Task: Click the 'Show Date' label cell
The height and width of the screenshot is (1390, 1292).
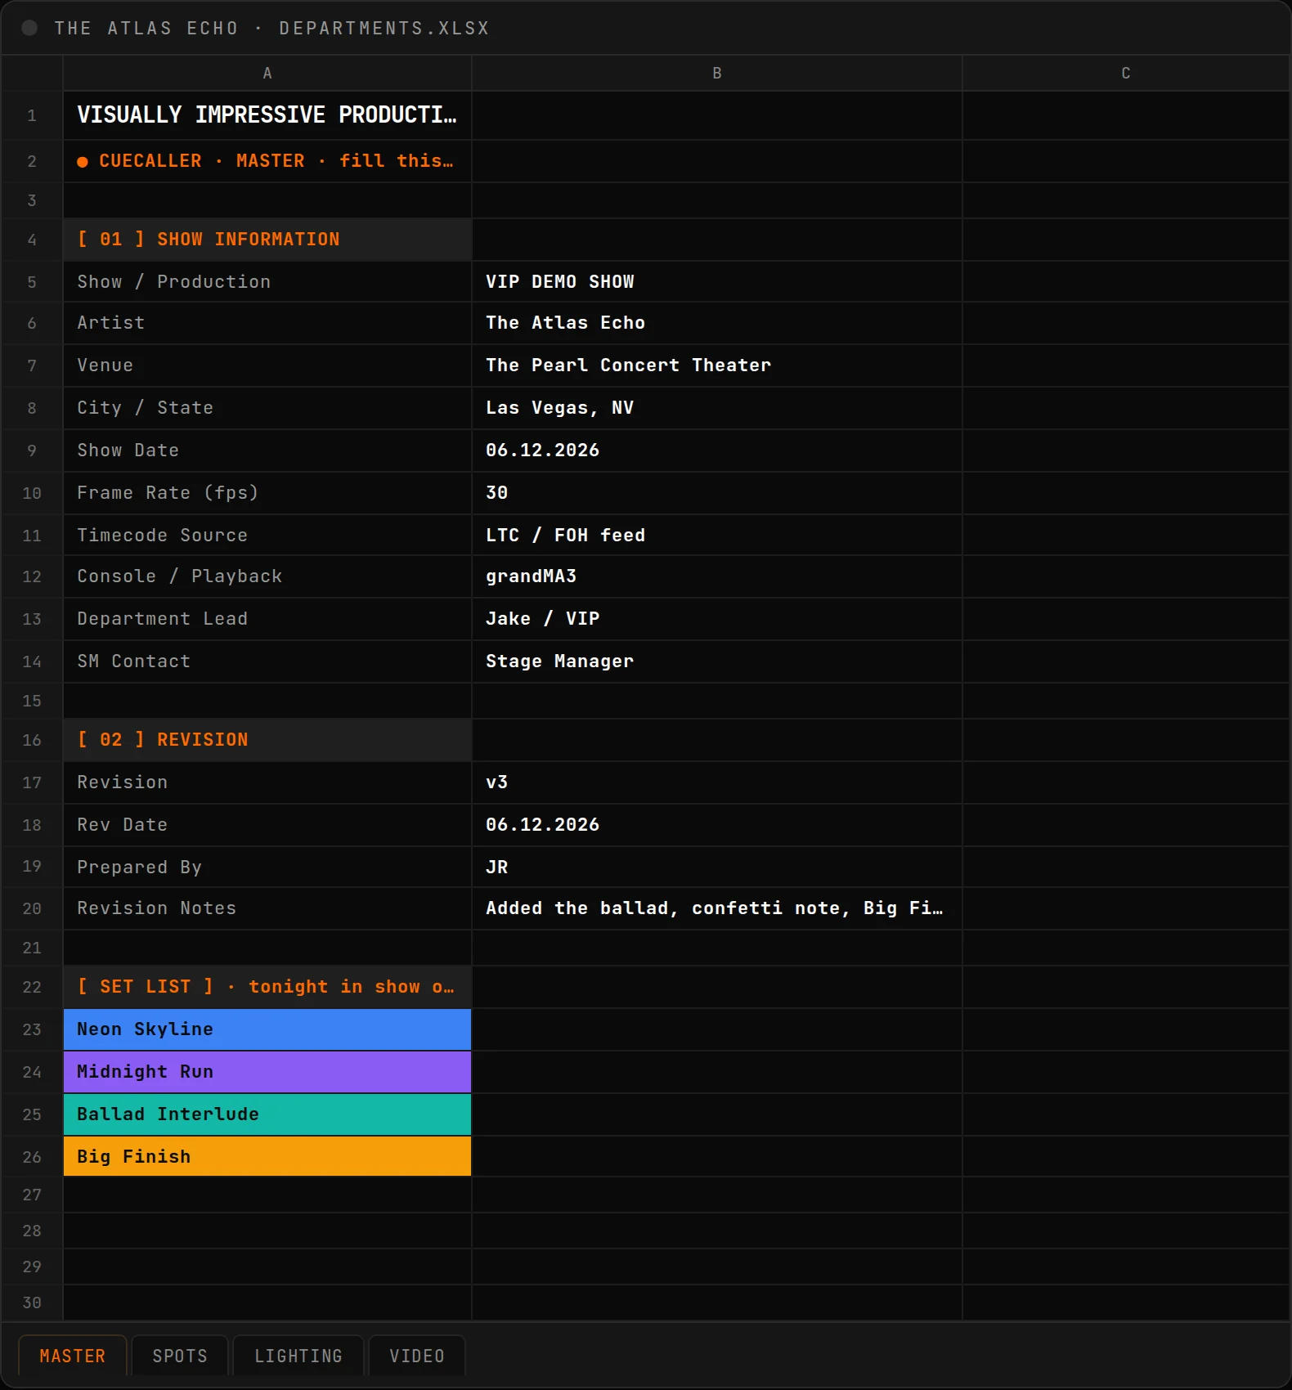Action: 267,451
